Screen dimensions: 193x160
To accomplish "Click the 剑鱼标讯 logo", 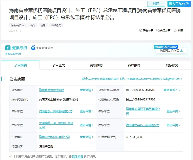I will click(x=16, y=48).
